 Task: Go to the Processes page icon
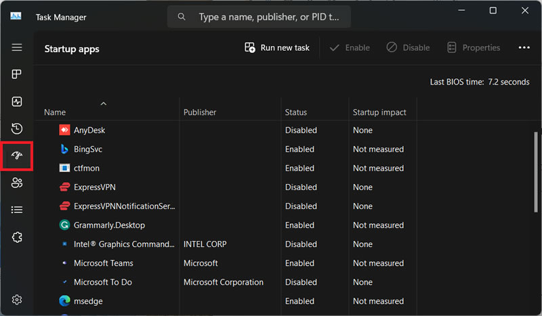[x=16, y=74]
